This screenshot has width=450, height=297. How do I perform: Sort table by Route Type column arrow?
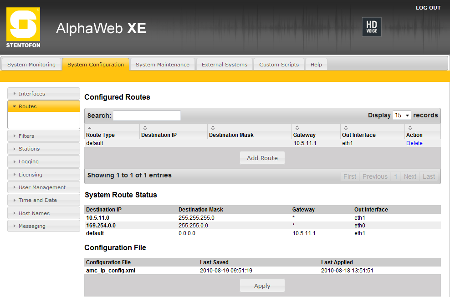click(x=89, y=128)
